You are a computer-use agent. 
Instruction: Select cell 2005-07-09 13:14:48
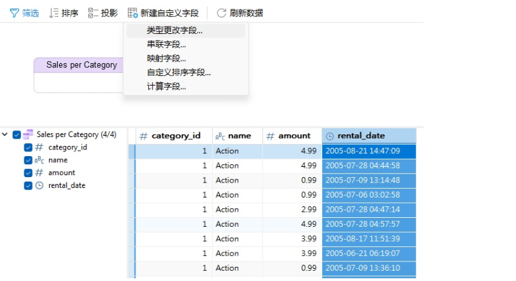tap(369, 181)
